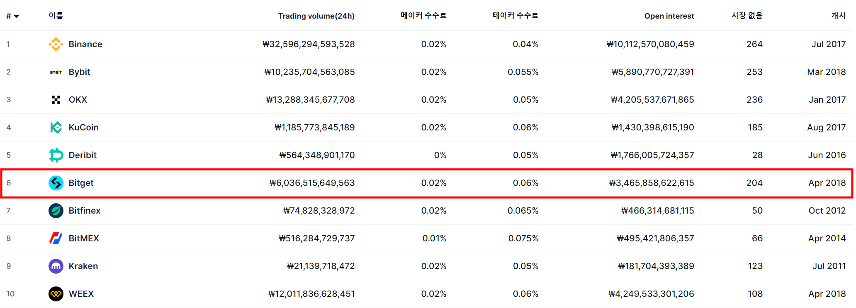Viewport: 856px width, 308px height.
Task: Click Bitfinex taker fee 0.065%
Action: coord(523,211)
